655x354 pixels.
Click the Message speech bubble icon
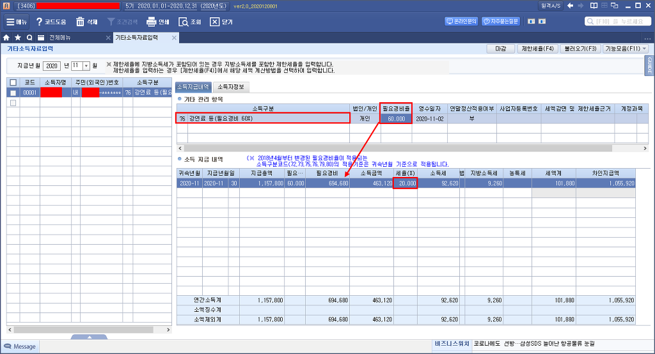click(x=8, y=346)
